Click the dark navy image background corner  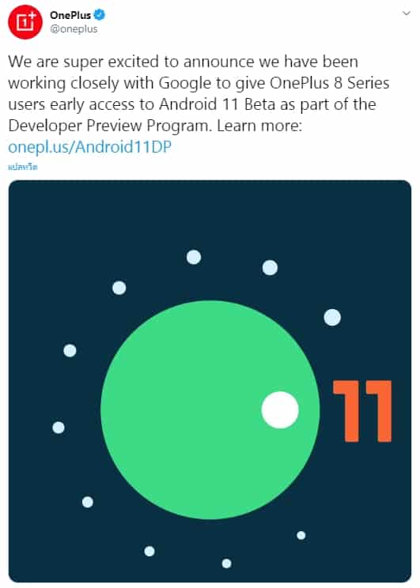[x=22, y=195]
